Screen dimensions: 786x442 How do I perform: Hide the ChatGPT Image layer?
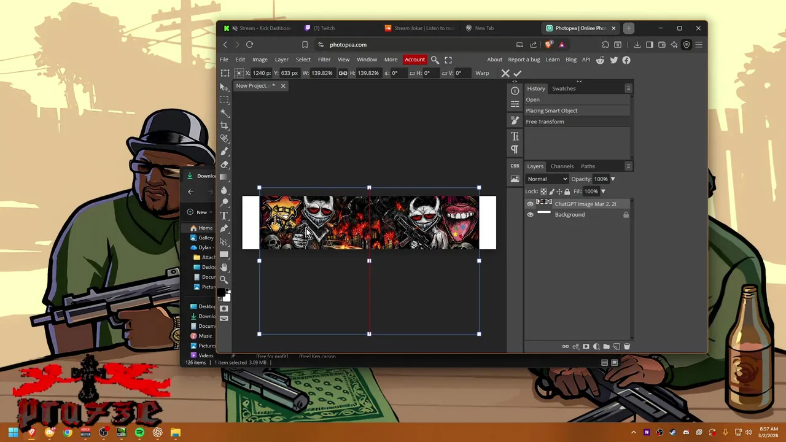[531, 204]
